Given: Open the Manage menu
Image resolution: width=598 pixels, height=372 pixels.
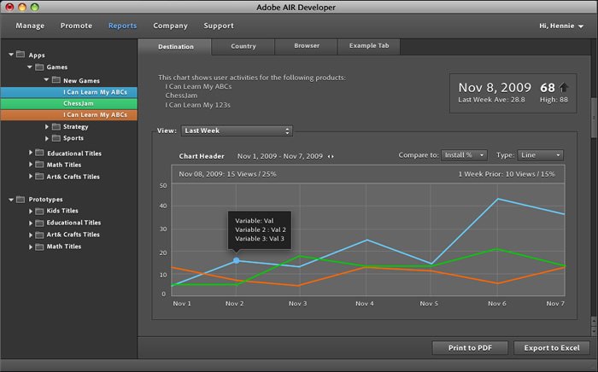Looking at the screenshot, I should coord(30,26).
